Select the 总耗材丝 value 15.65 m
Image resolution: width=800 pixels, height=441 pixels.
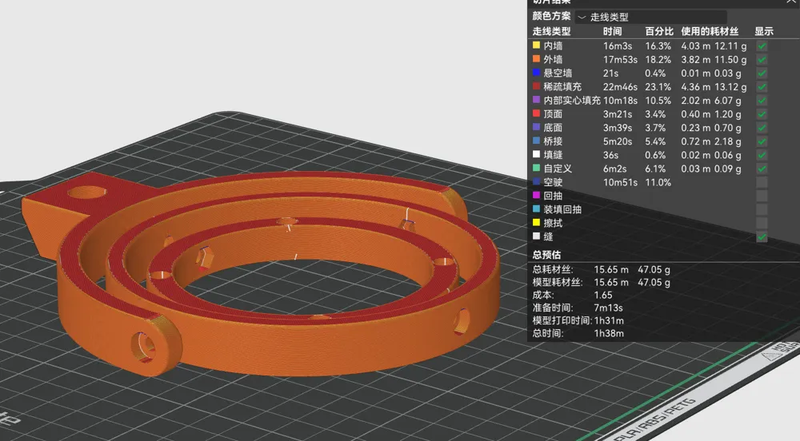coord(611,270)
